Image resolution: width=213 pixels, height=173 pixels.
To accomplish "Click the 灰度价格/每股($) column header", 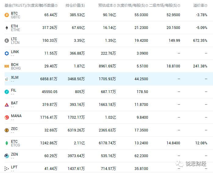I will (131, 5).
